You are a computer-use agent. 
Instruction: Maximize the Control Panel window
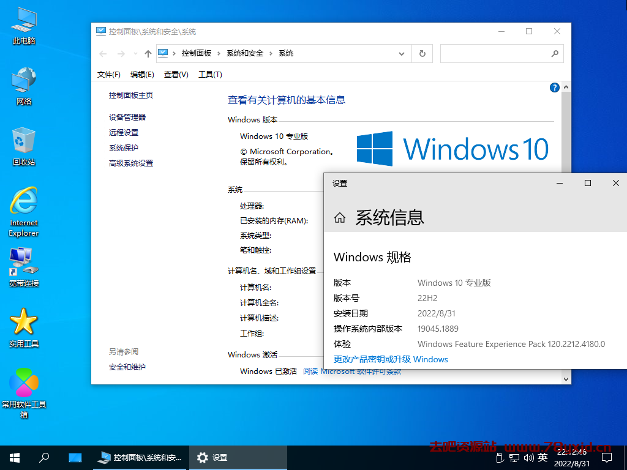(x=529, y=32)
